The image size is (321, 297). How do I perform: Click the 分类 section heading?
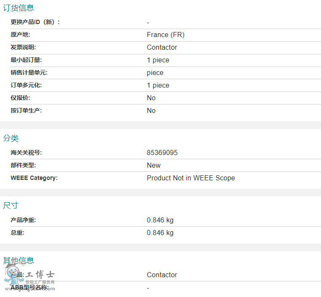coord(11,138)
